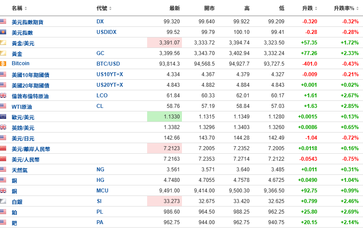Open the 天然氣 link
363x229 pixels.
[x=19, y=170]
